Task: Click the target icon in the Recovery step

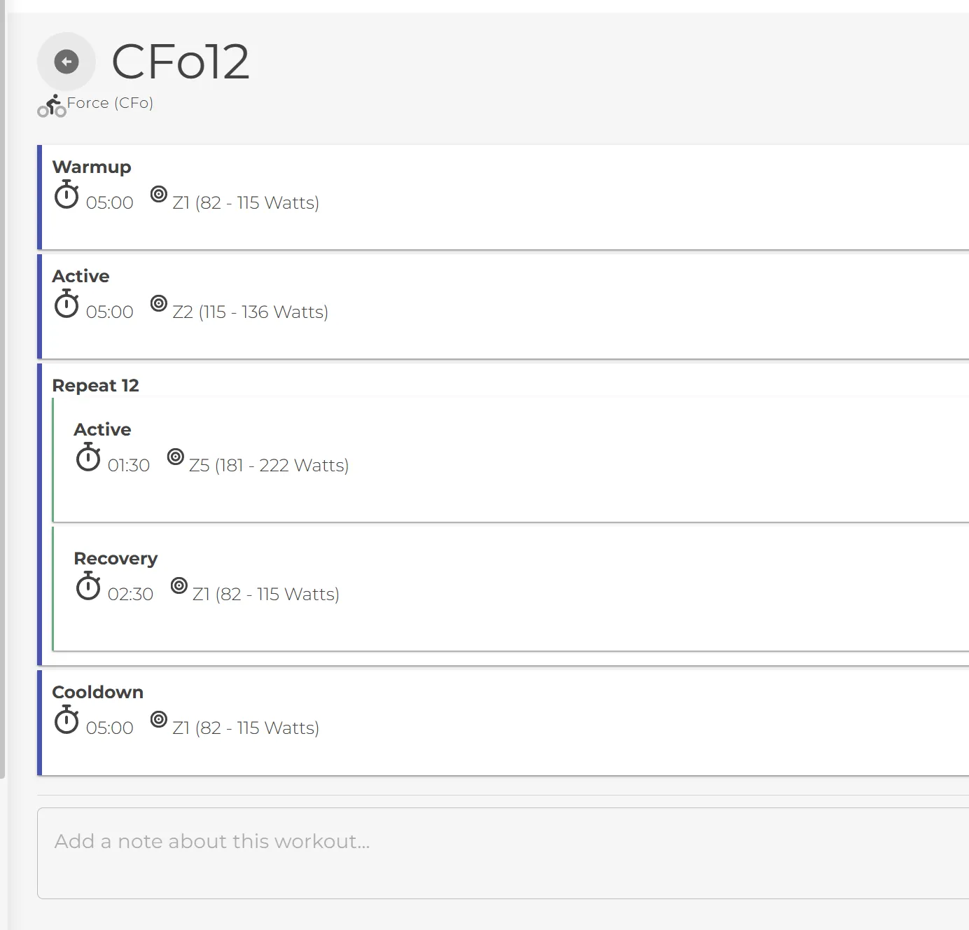Action: pos(179,587)
